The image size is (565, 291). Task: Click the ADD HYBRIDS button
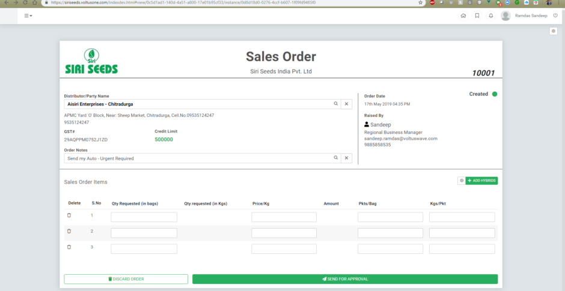(481, 181)
